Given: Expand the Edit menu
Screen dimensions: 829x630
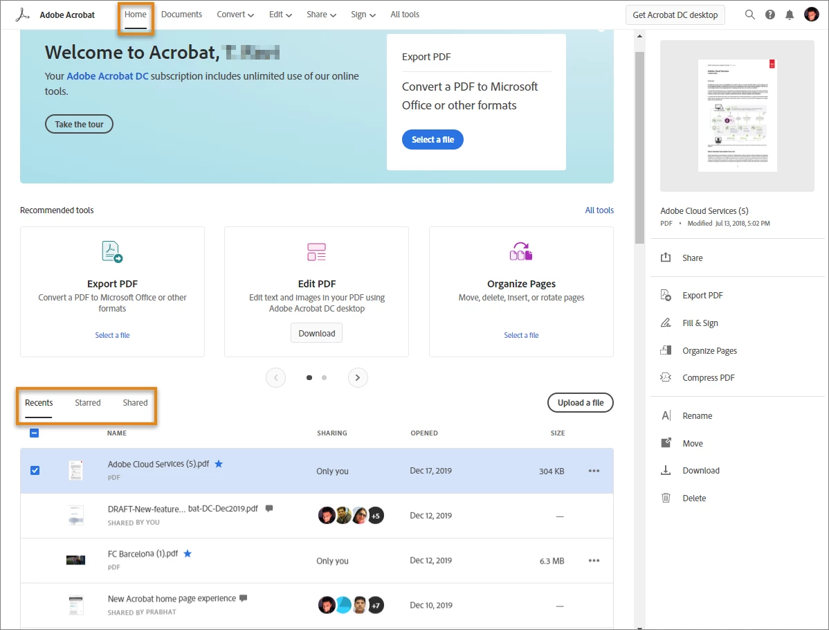Looking at the screenshot, I should pyautogui.click(x=280, y=15).
